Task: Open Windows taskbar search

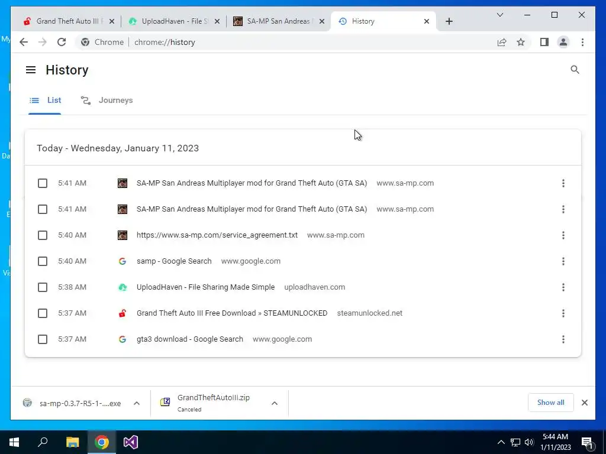Action: coord(43,442)
